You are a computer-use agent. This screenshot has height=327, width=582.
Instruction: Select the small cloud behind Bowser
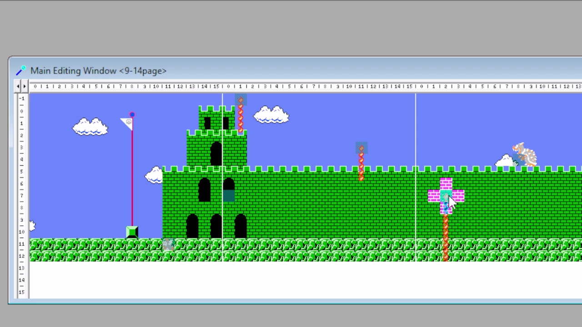click(x=505, y=160)
